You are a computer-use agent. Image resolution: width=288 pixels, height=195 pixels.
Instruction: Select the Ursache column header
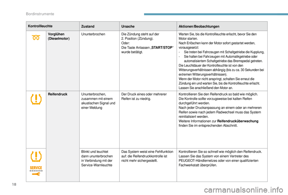click(128, 26)
